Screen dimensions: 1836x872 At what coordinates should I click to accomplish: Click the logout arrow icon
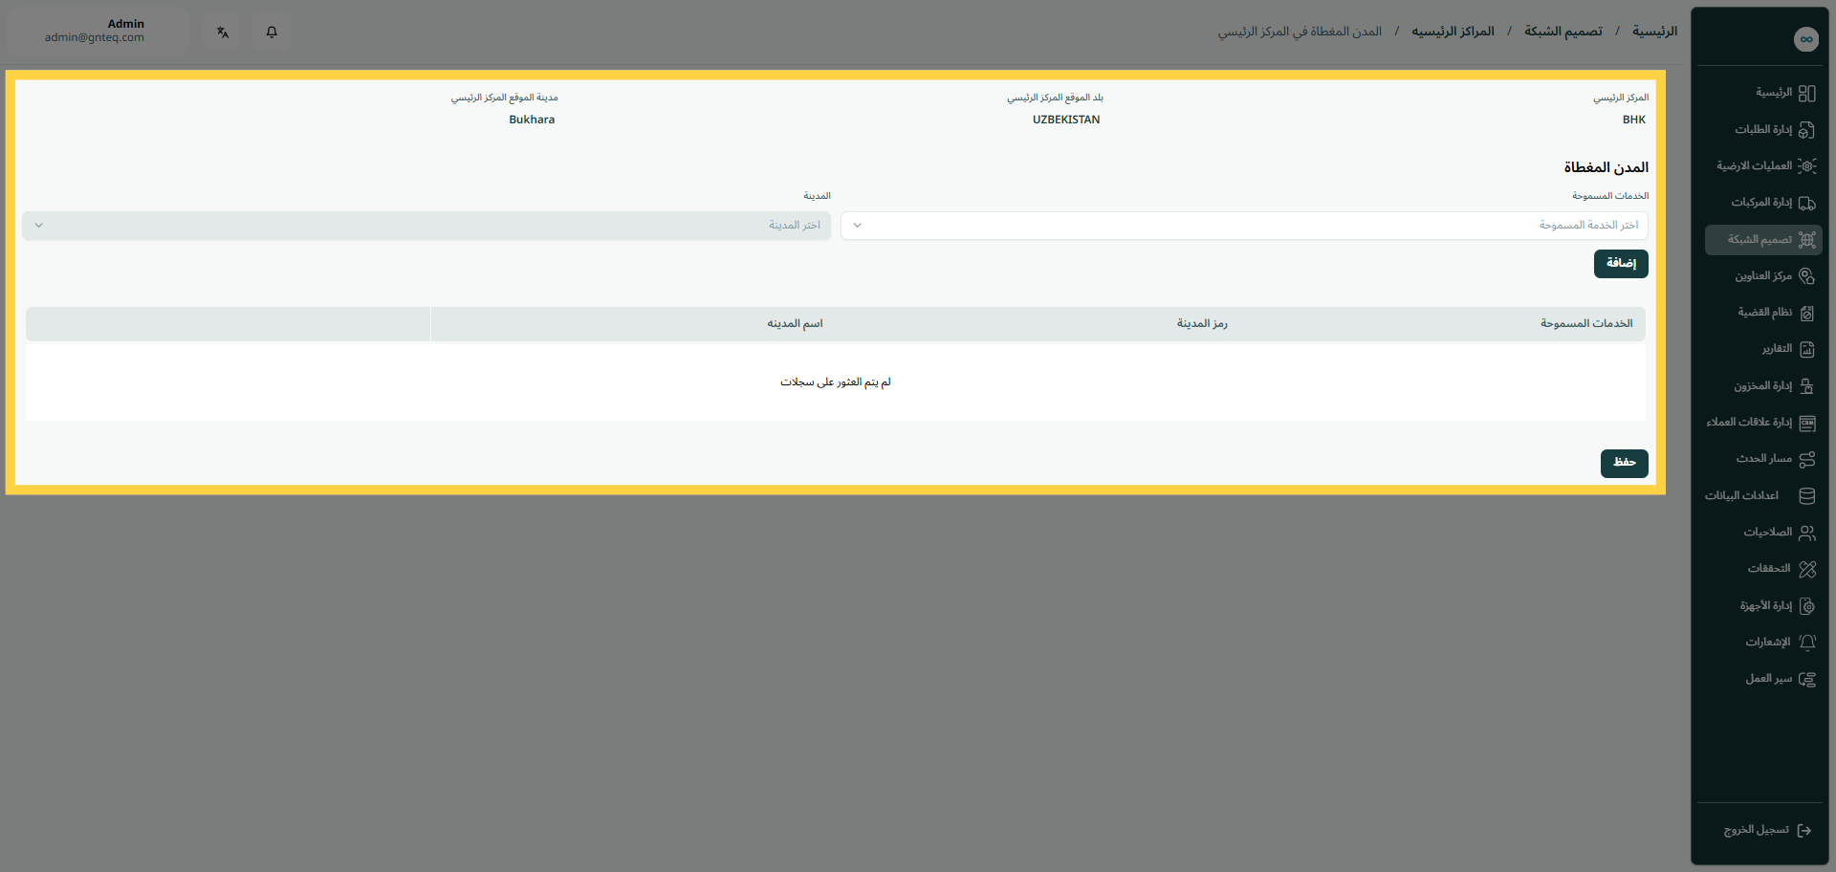tap(1804, 830)
